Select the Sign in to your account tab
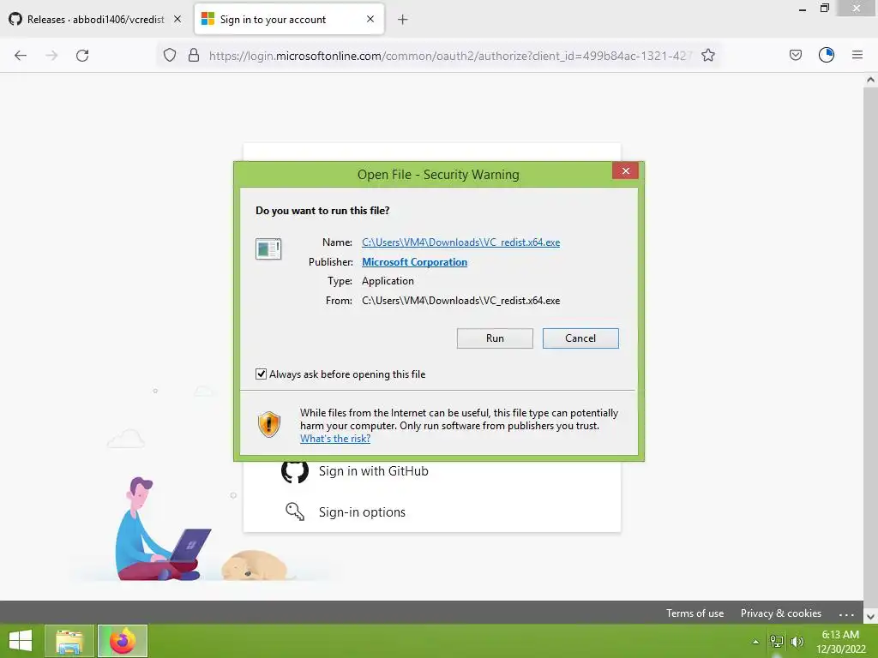The height and width of the screenshot is (658, 878). pyautogui.click(x=289, y=20)
